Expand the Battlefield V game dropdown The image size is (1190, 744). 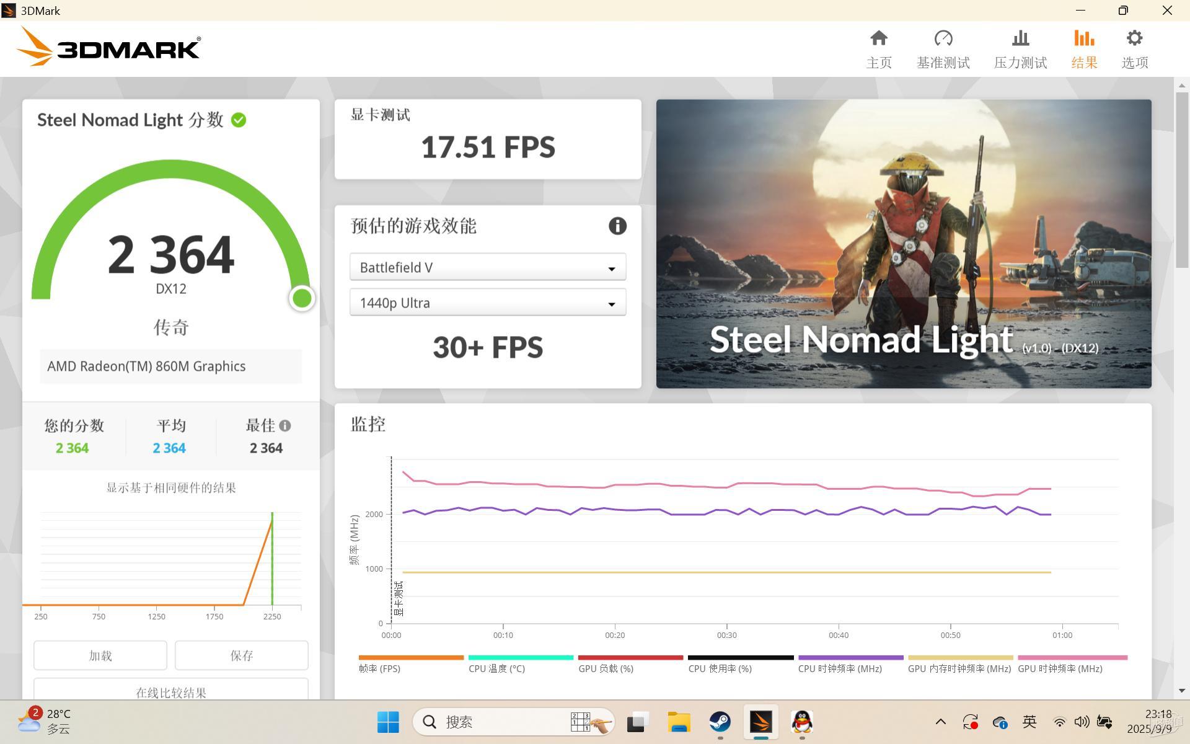(x=488, y=267)
